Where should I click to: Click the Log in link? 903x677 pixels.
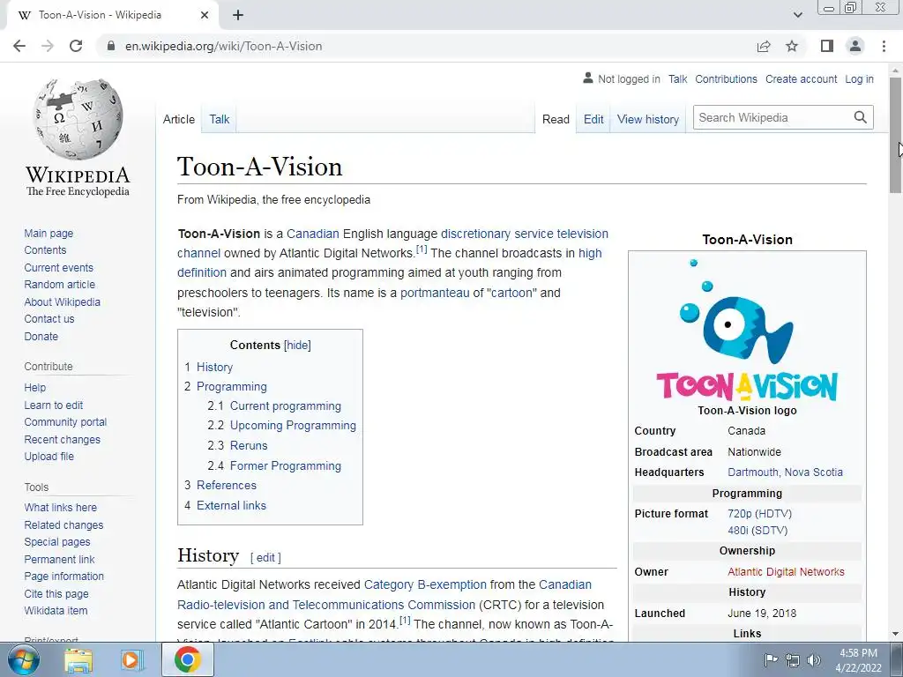tap(859, 79)
